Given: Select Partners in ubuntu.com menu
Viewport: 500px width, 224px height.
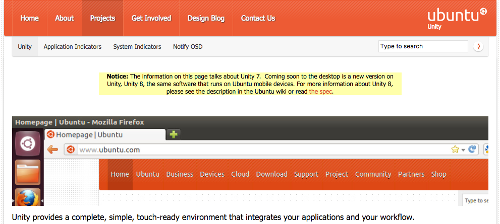Looking at the screenshot, I should click(411, 174).
